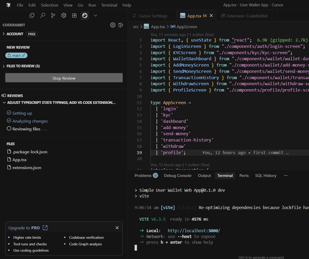309x259 pixels.
Task: Click the main branch chip
Action: tap(16, 55)
